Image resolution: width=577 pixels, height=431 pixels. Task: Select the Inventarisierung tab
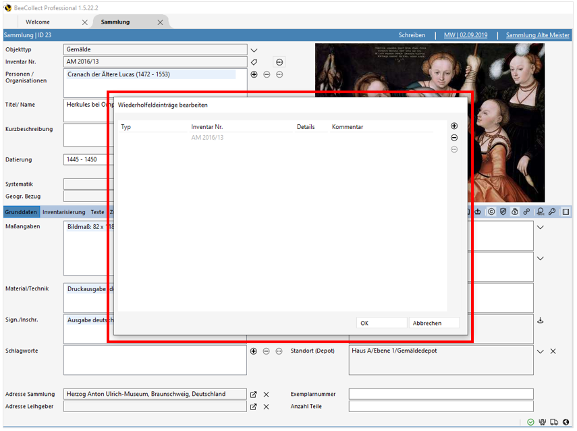click(63, 212)
